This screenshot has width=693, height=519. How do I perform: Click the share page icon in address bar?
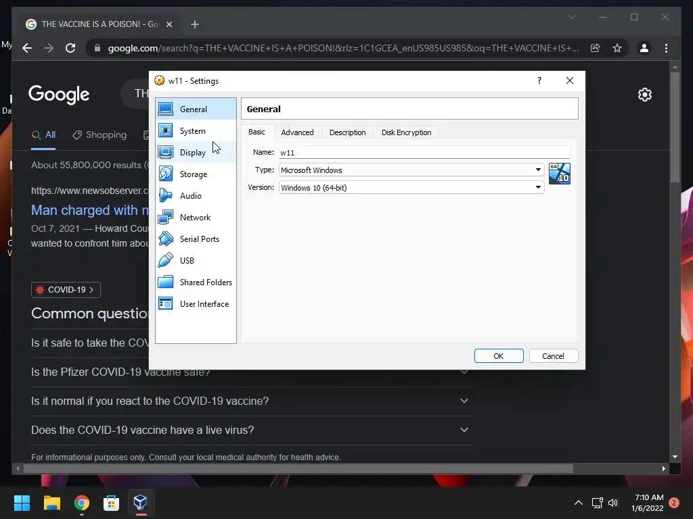[x=596, y=48]
